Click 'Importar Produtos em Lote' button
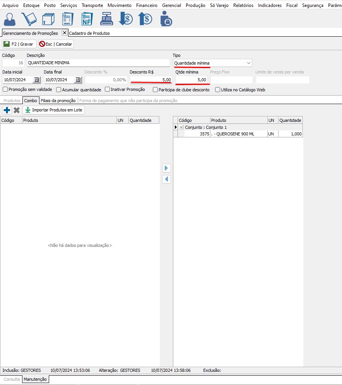The width and height of the screenshot is (342, 385). pyautogui.click(x=54, y=110)
